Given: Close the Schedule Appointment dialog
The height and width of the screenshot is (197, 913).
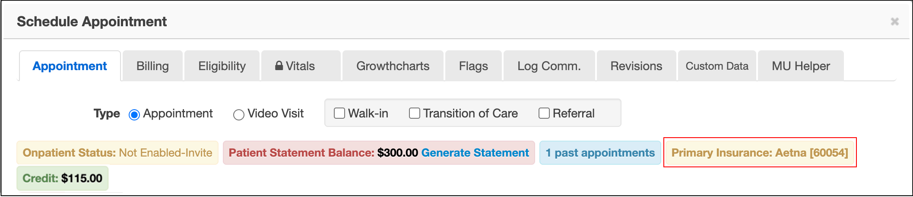Looking at the screenshot, I should click(894, 22).
